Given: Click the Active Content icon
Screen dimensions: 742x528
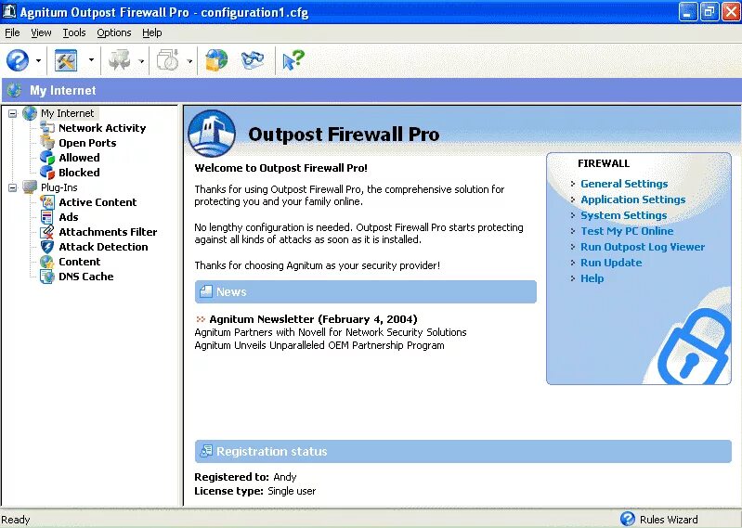Looking at the screenshot, I should point(47,202).
